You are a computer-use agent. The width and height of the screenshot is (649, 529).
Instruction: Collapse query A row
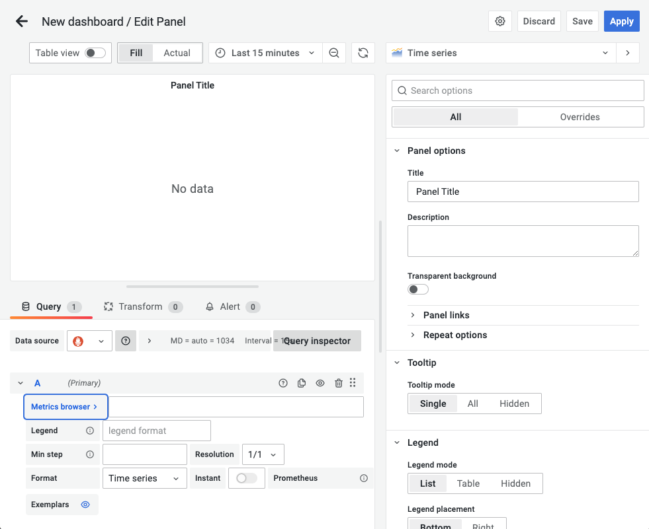click(21, 383)
